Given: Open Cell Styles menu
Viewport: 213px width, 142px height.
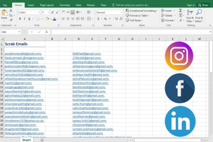Looking at the screenshot, I should coord(134,20).
